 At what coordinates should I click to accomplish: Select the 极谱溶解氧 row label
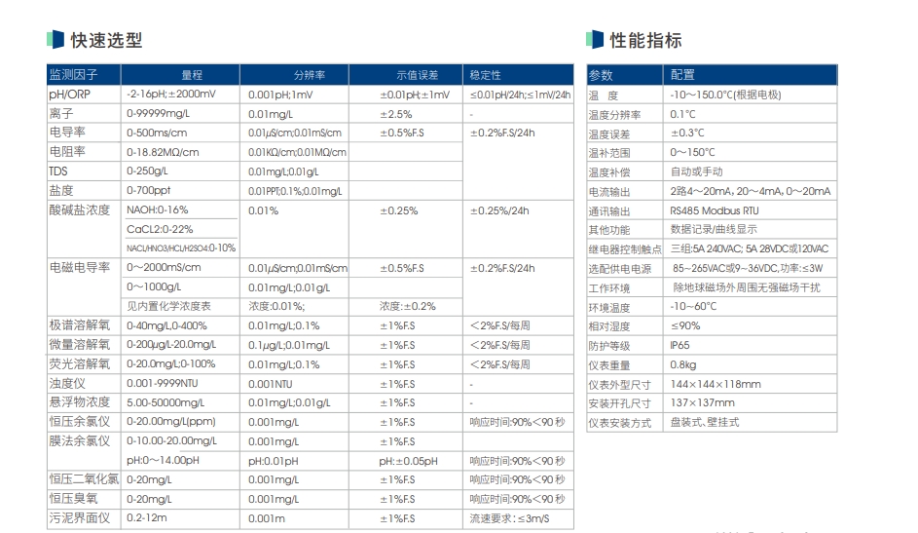[x=80, y=325]
